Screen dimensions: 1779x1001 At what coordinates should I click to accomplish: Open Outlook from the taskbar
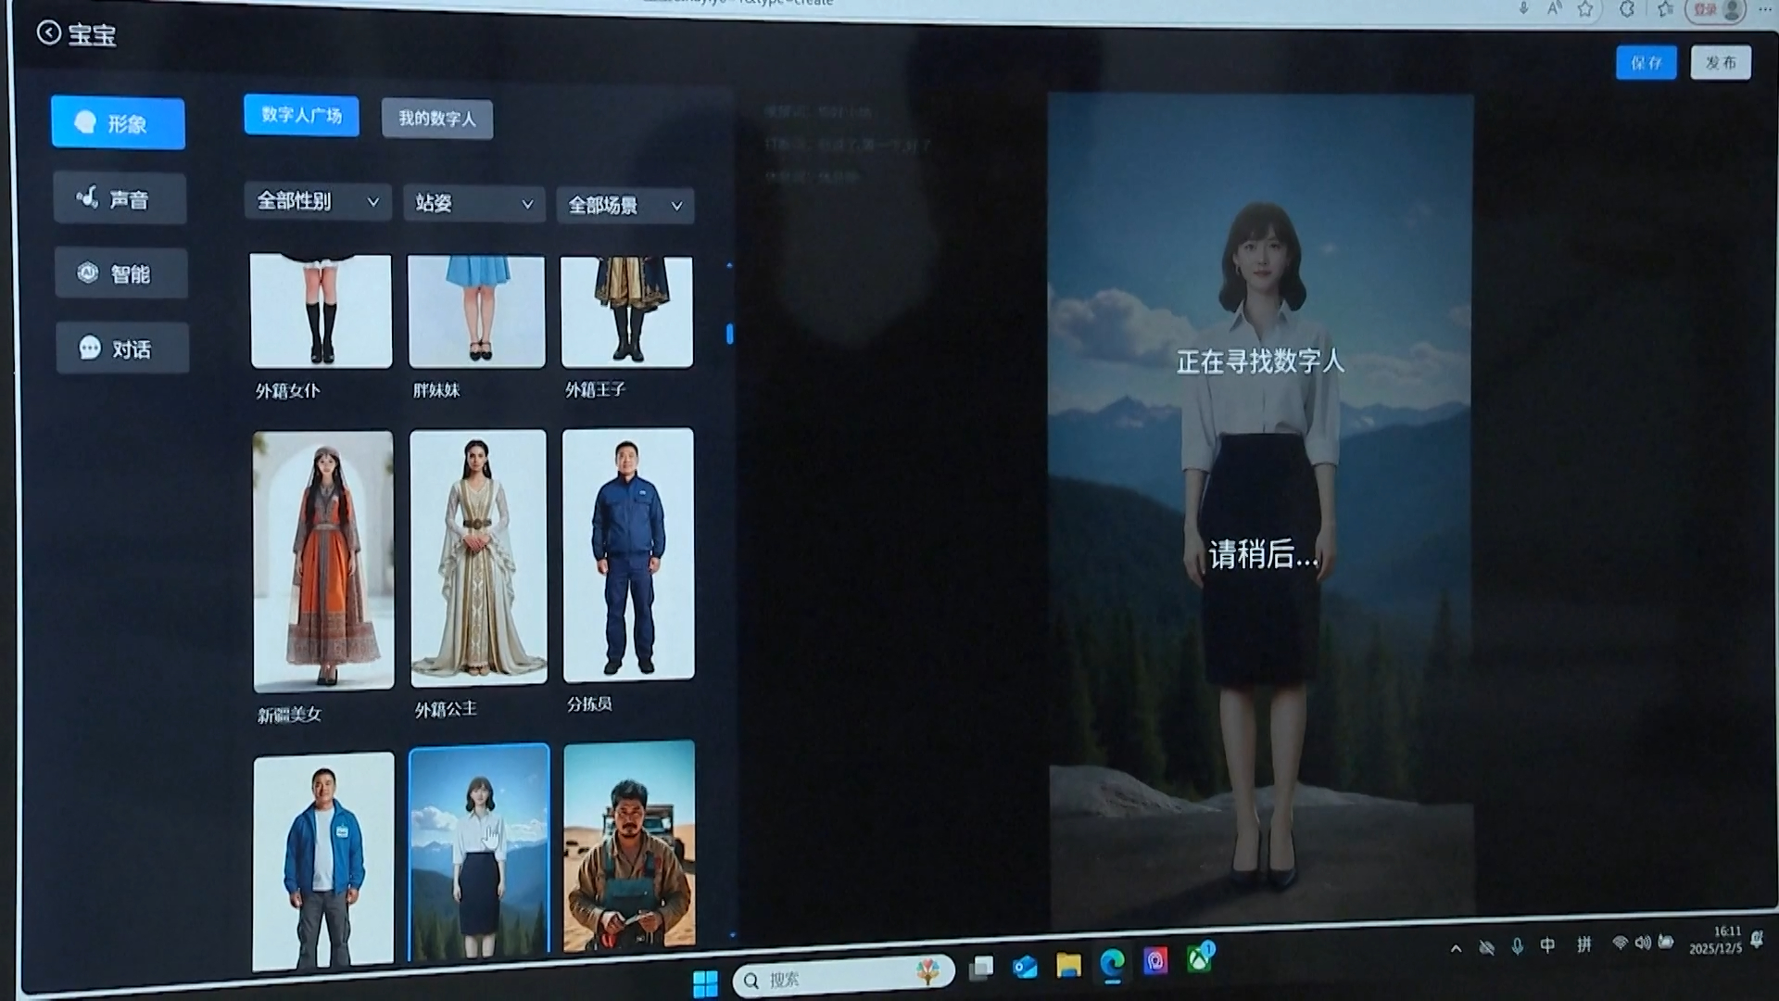pos(1025,968)
